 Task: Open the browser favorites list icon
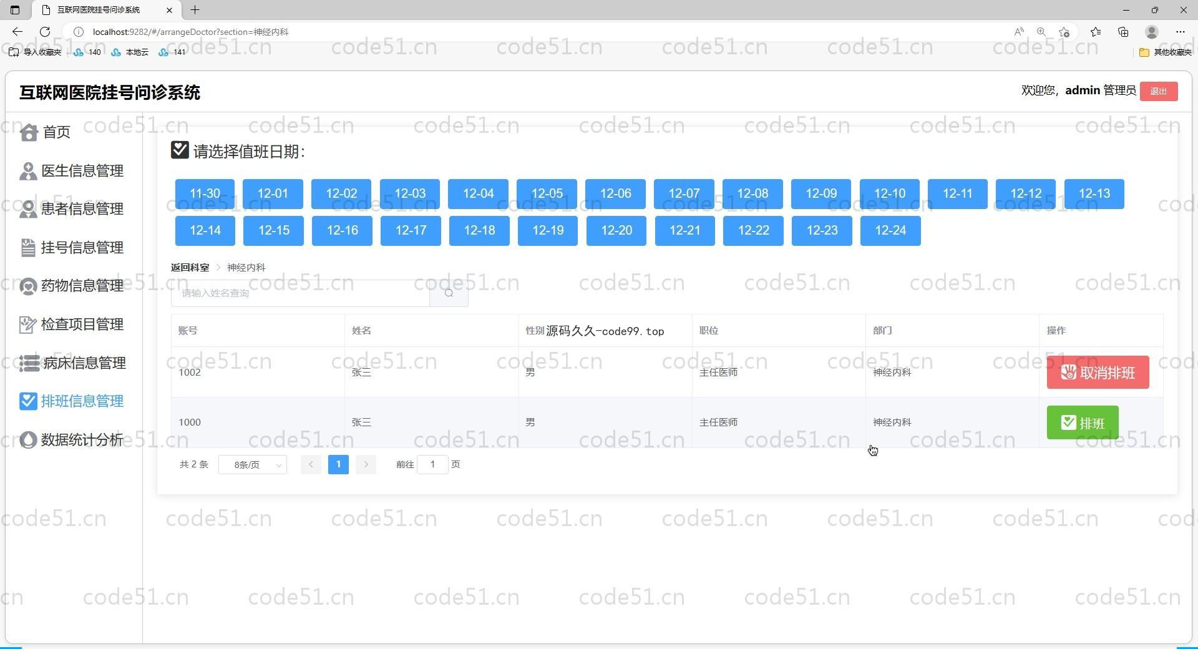click(1096, 32)
